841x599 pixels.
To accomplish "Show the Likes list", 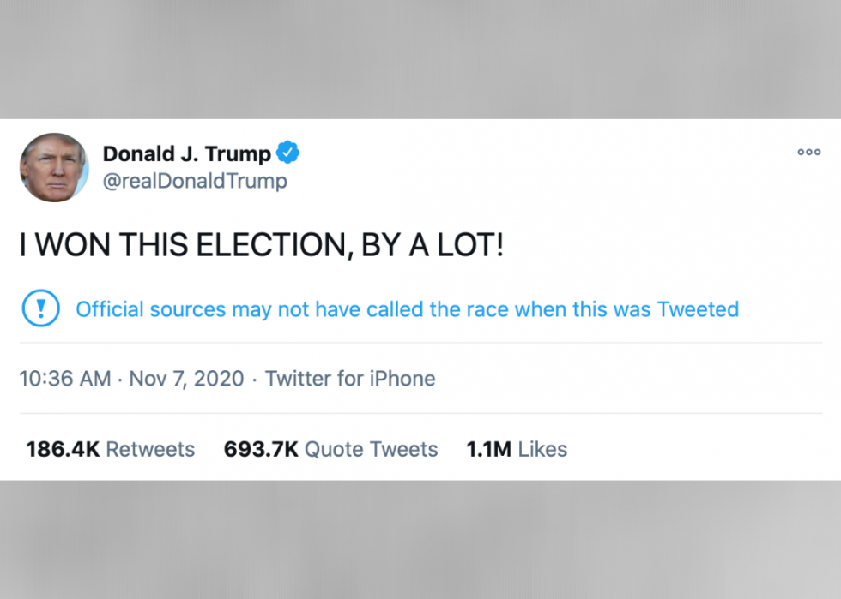I will 542,449.
